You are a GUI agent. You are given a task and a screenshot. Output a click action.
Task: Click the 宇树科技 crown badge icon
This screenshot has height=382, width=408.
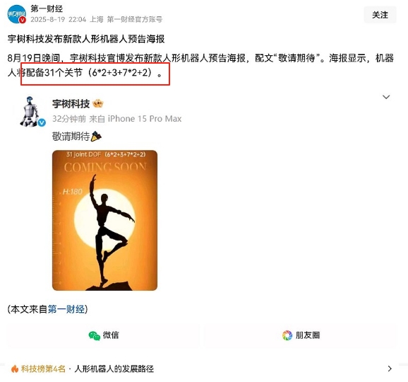(x=98, y=104)
